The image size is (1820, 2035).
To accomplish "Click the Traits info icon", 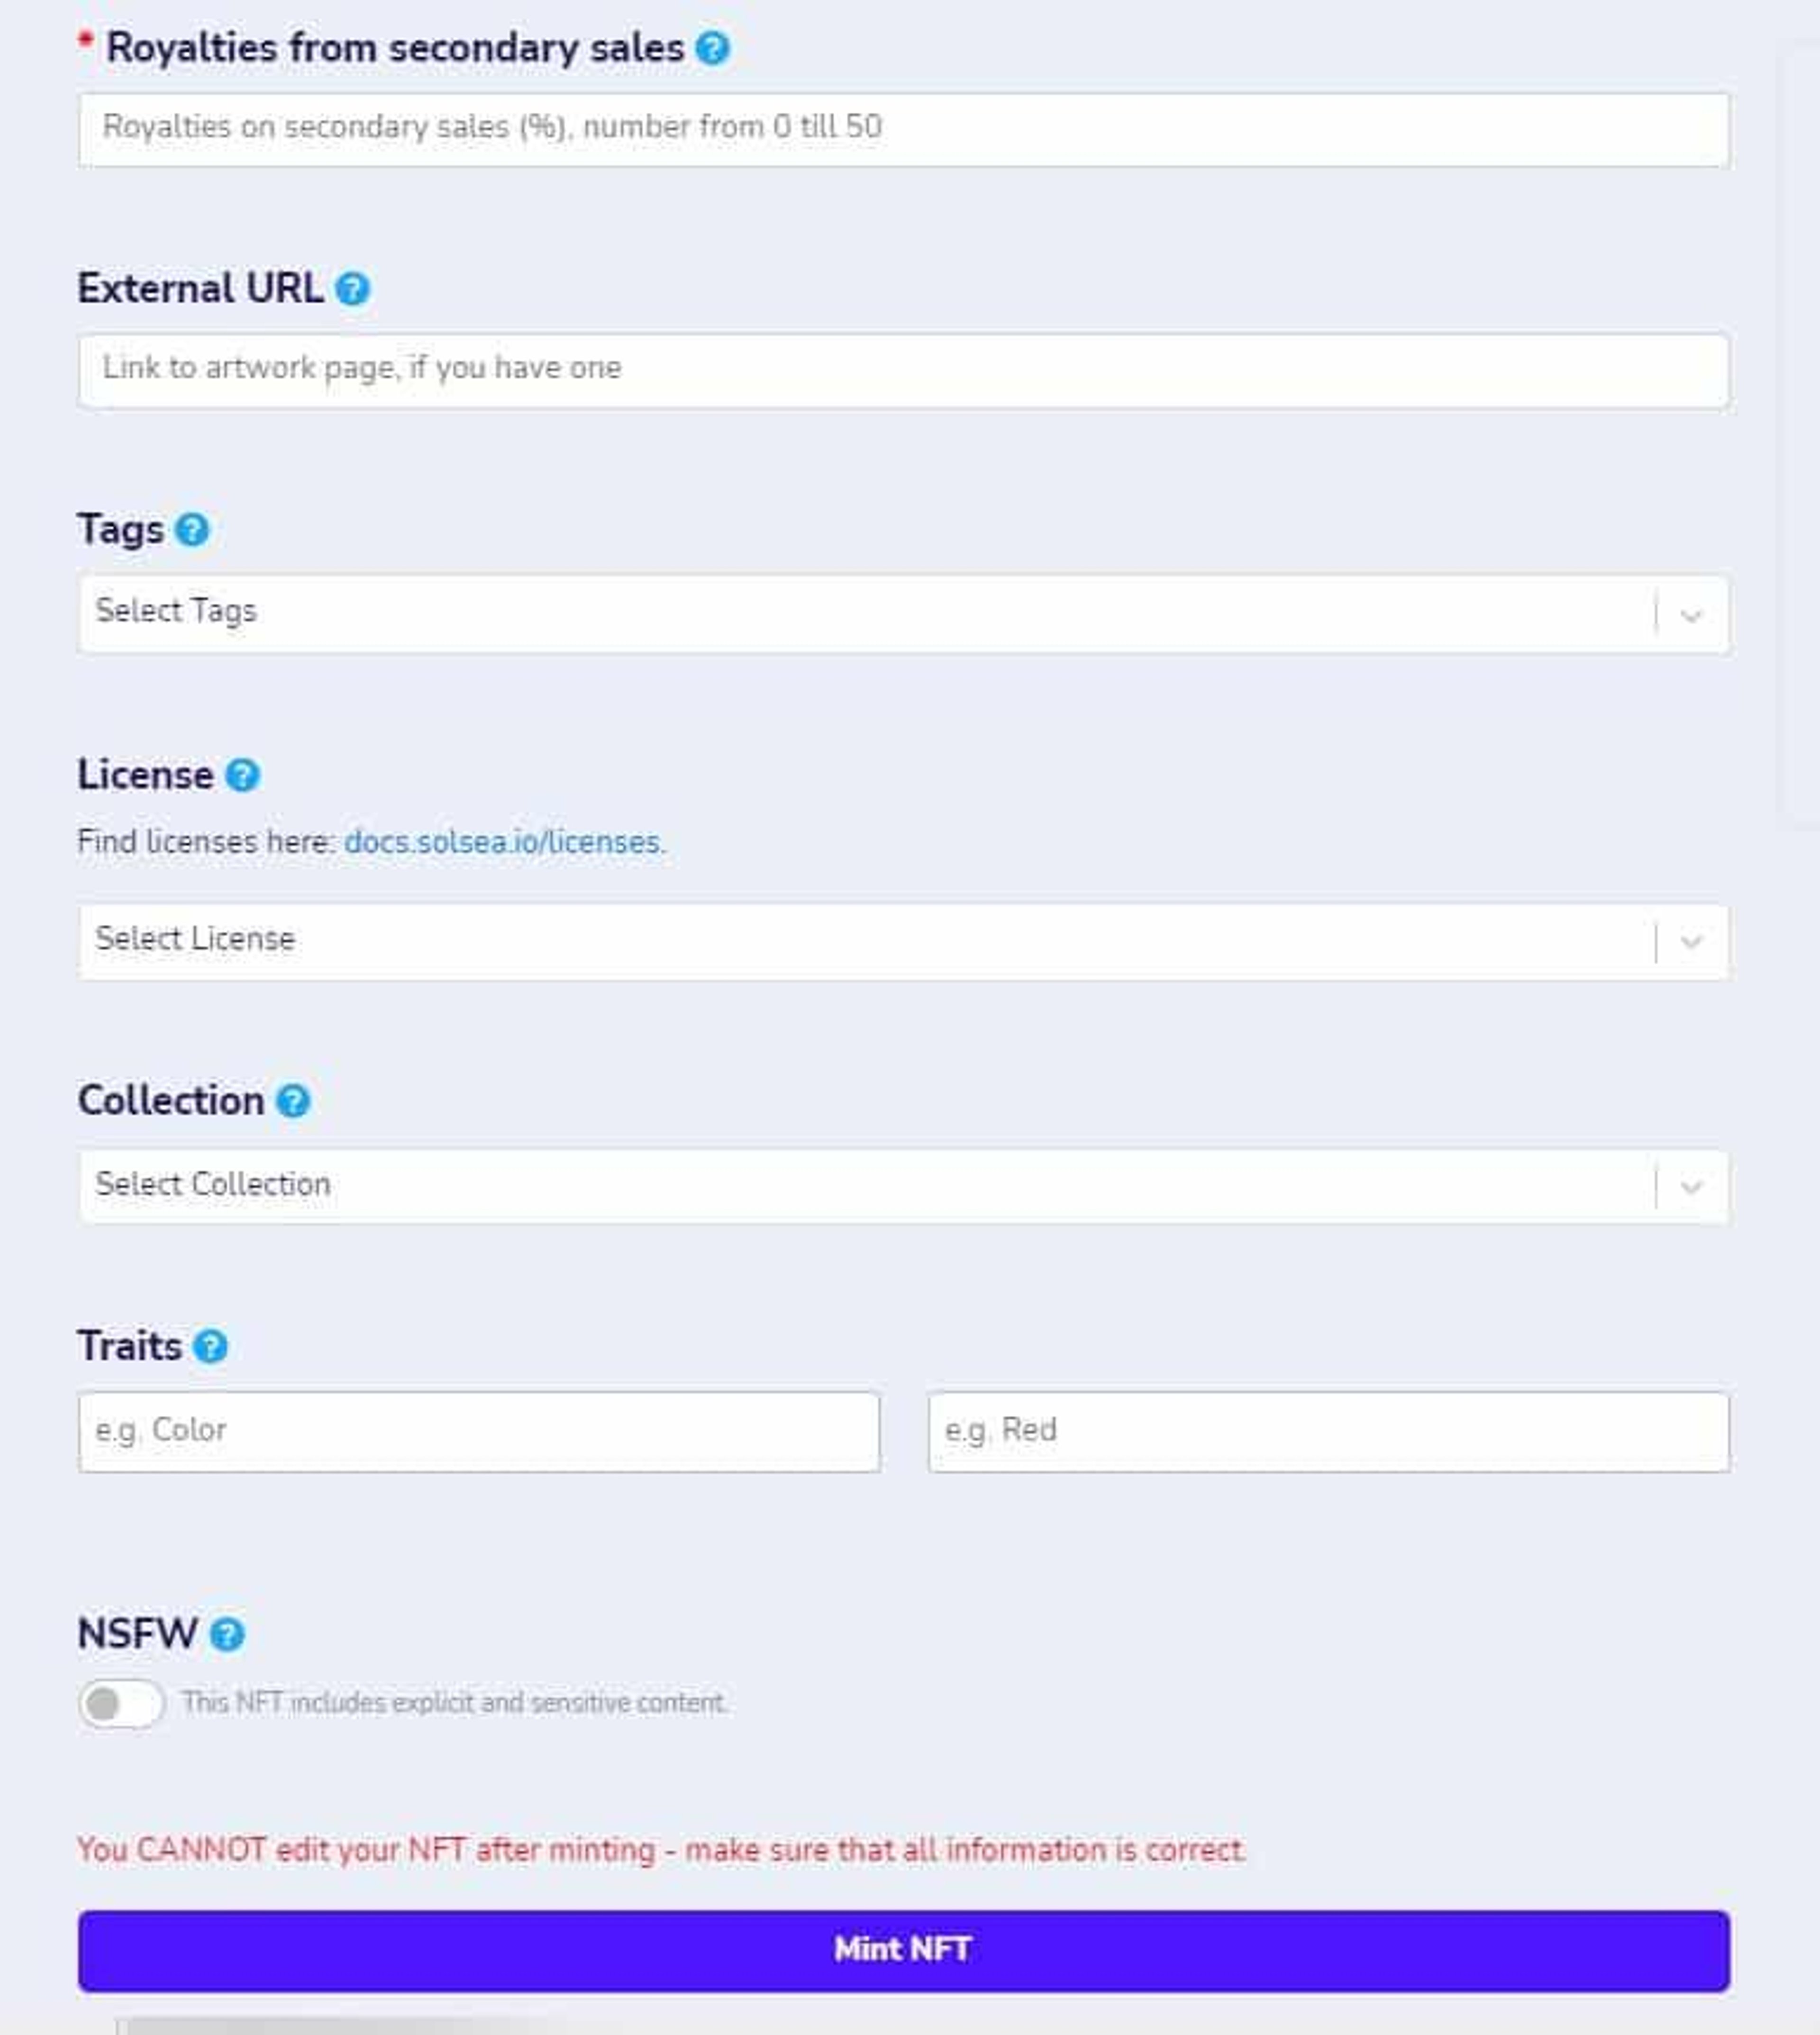I will (210, 1346).
